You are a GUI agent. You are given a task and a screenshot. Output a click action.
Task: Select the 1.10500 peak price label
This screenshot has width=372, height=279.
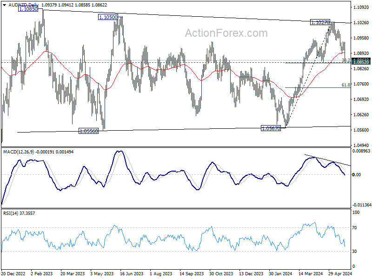tap(108, 17)
